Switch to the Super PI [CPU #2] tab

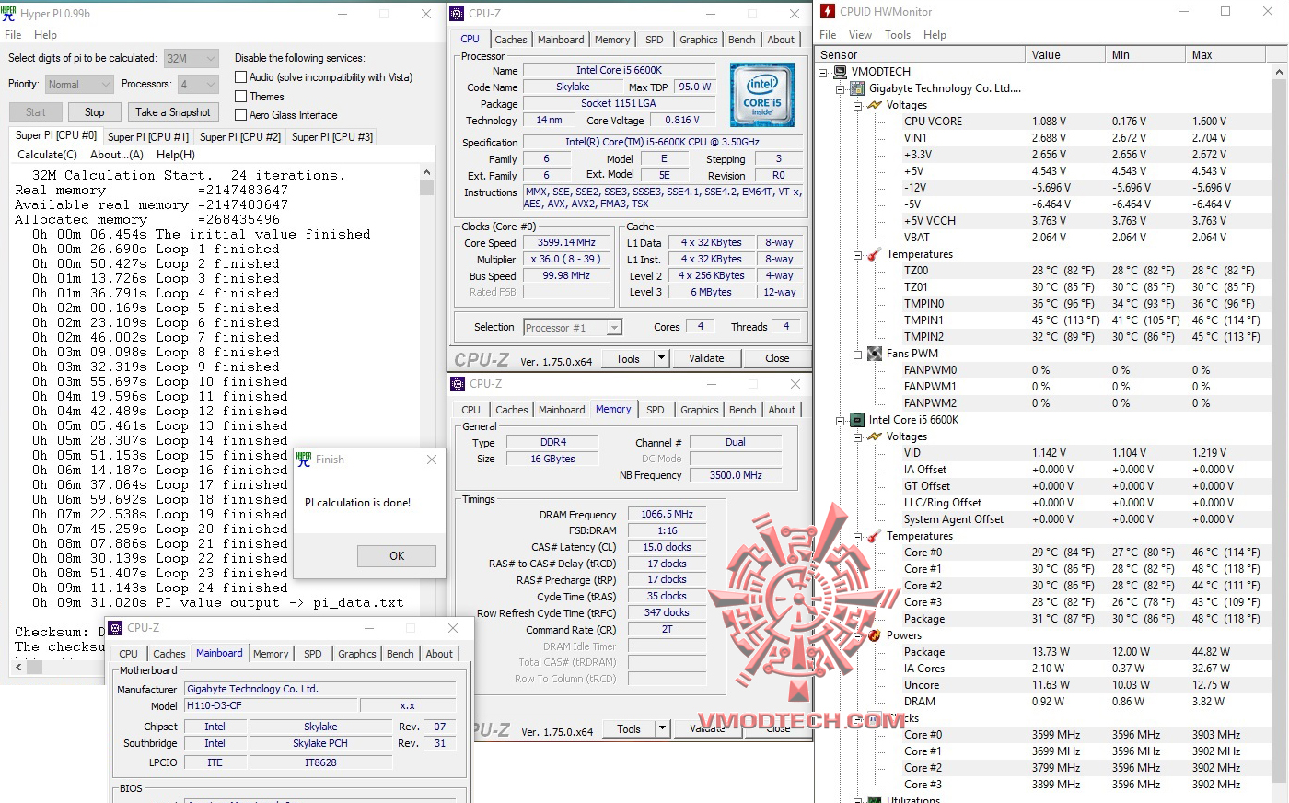point(240,136)
